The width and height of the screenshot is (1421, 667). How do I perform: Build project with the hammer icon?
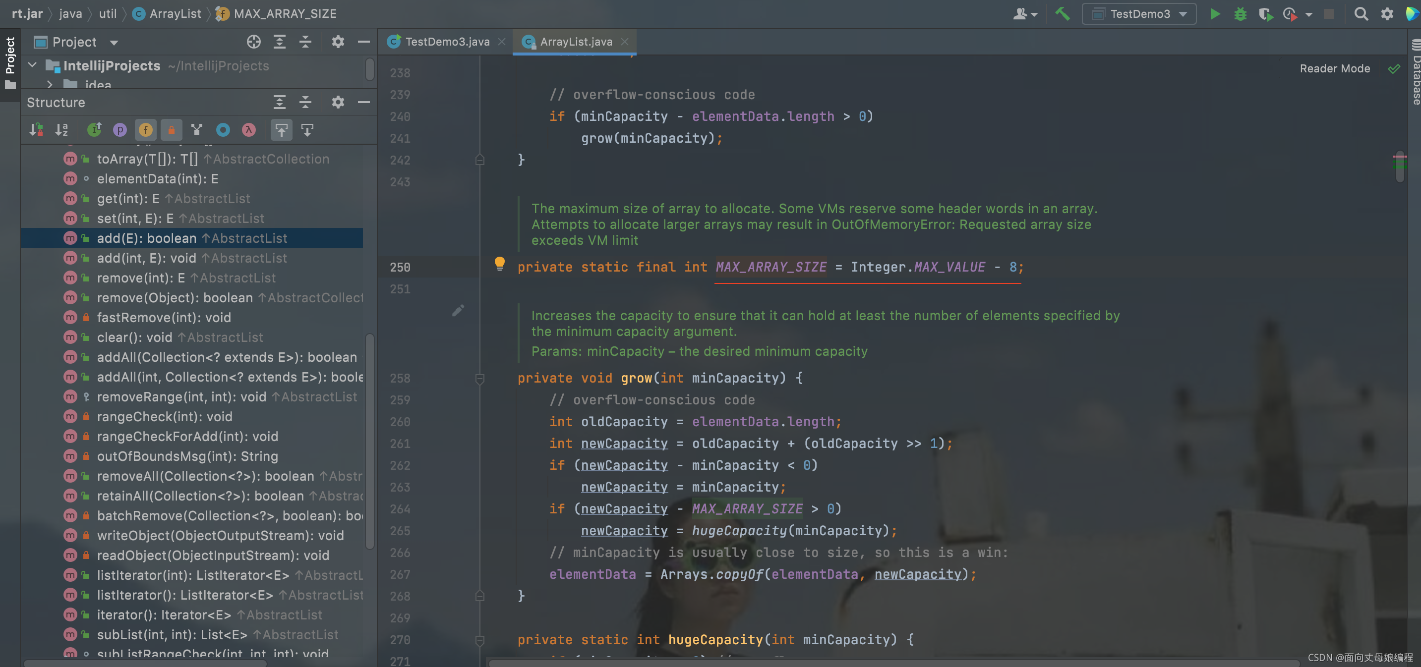click(1062, 14)
